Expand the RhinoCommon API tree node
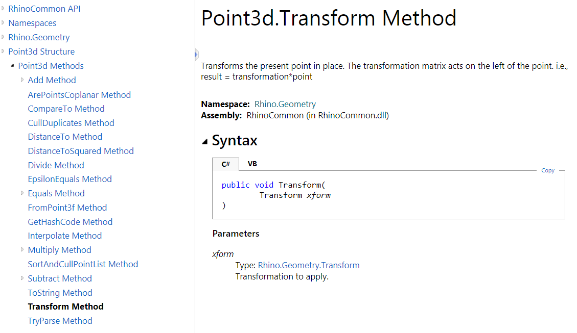The height and width of the screenshot is (333, 577). (x=3, y=9)
